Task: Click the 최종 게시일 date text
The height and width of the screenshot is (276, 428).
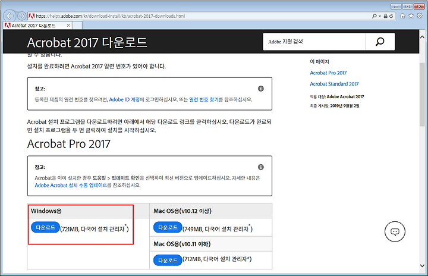Action: pos(334,106)
